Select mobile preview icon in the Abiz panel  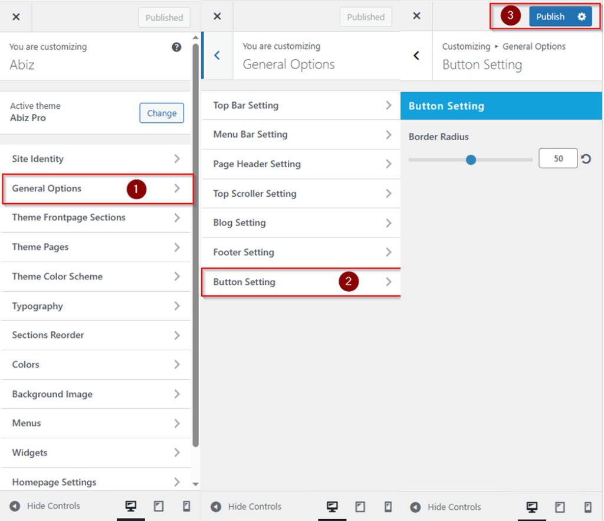(186, 506)
